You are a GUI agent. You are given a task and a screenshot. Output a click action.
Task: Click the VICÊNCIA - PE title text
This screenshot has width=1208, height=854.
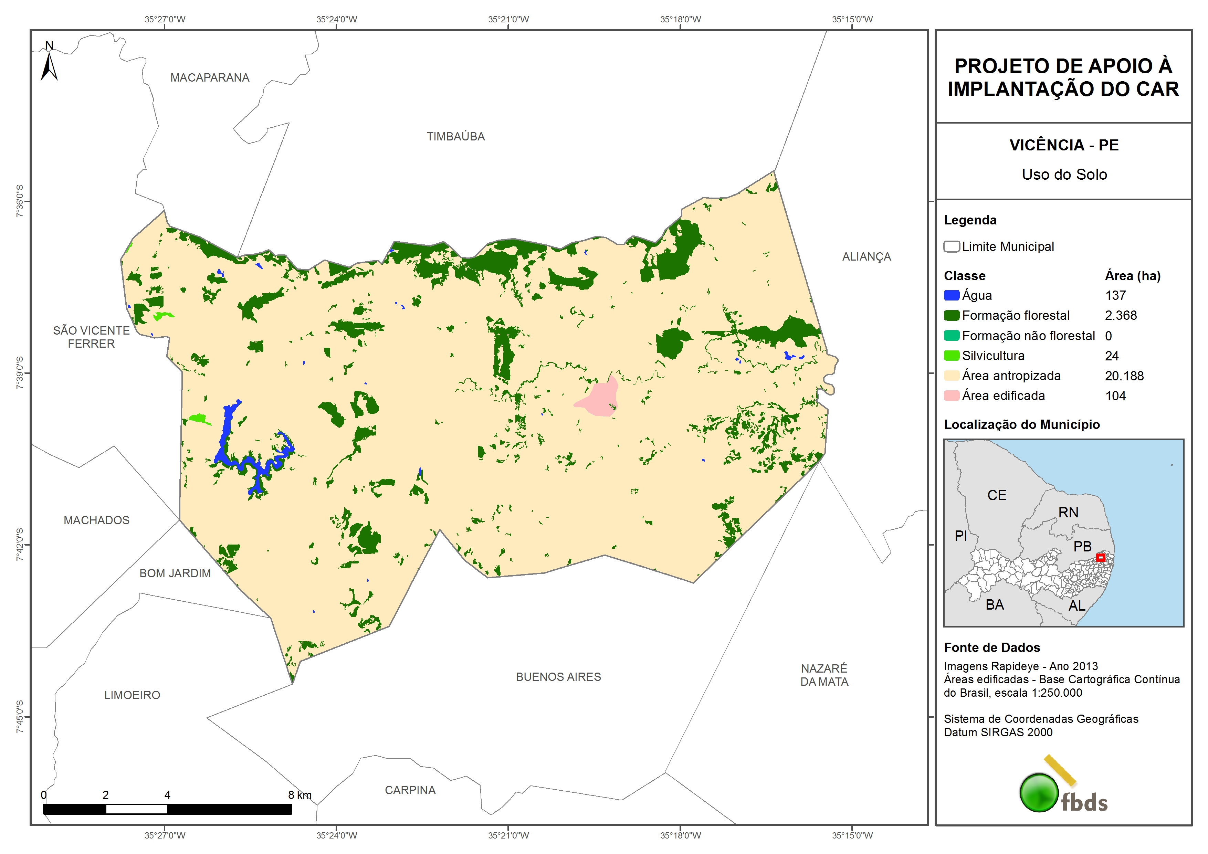click(x=1064, y=145)
